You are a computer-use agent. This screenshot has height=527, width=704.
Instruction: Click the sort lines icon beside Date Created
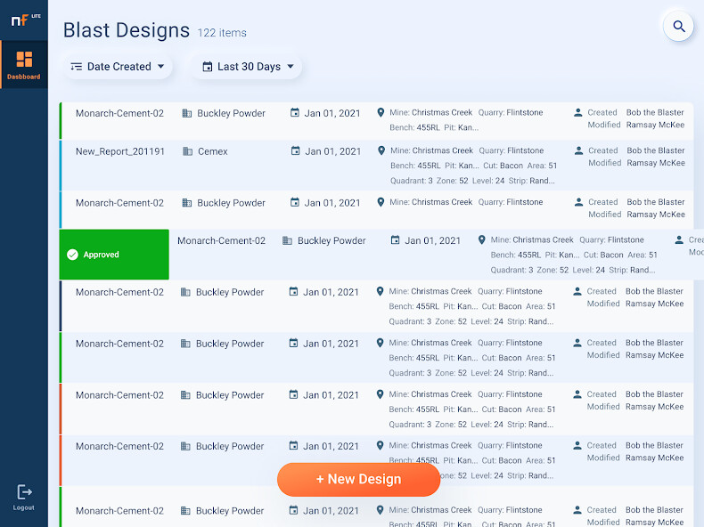[77, 67]
